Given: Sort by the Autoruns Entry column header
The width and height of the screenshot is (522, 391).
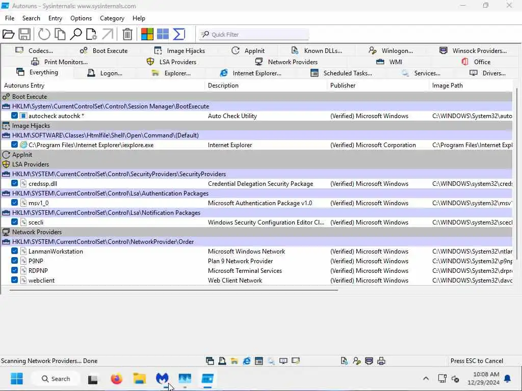Looking at the screenshot, I should pos(103,86).
